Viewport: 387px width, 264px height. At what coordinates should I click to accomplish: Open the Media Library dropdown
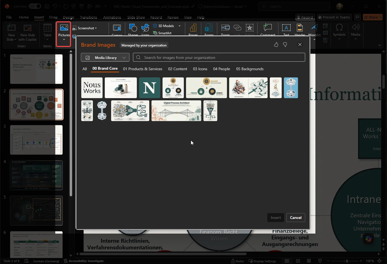[x=105, y=57]
